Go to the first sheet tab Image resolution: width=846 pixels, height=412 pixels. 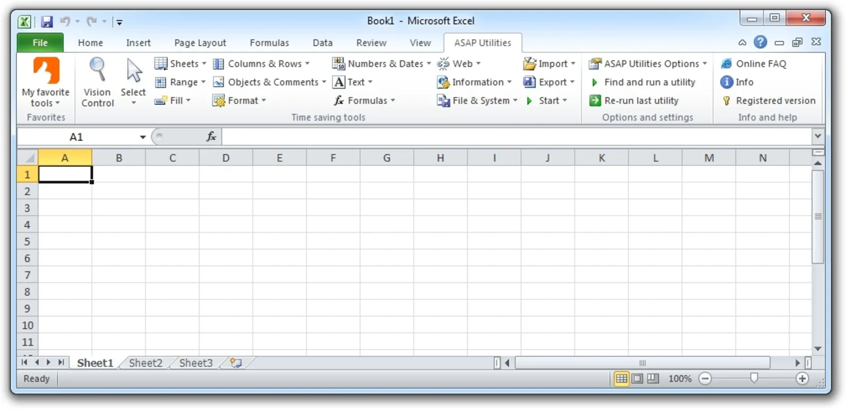tap(24, 363)
